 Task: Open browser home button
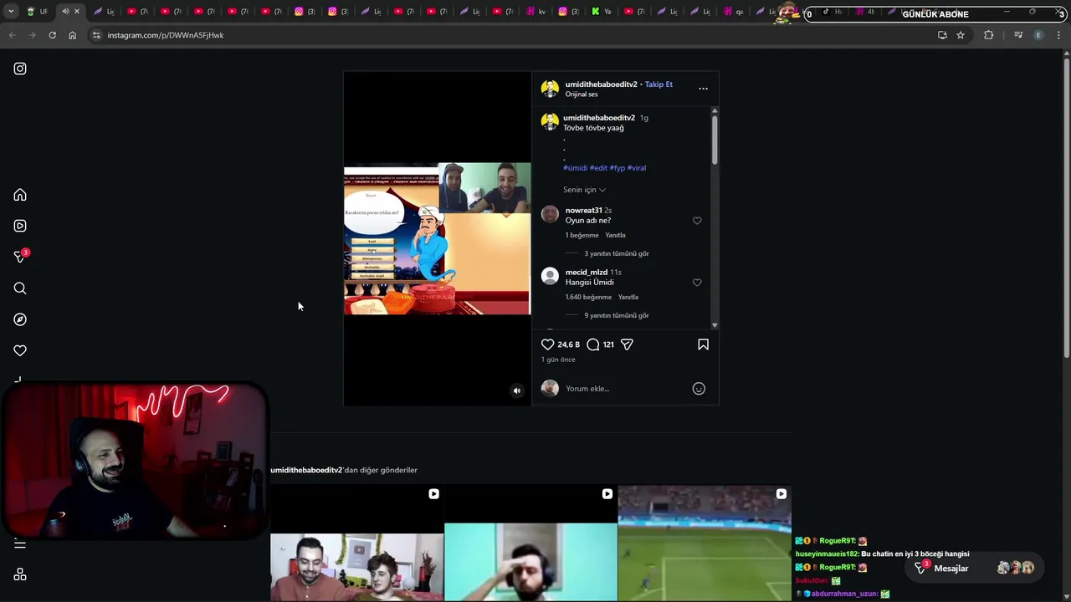72,35
